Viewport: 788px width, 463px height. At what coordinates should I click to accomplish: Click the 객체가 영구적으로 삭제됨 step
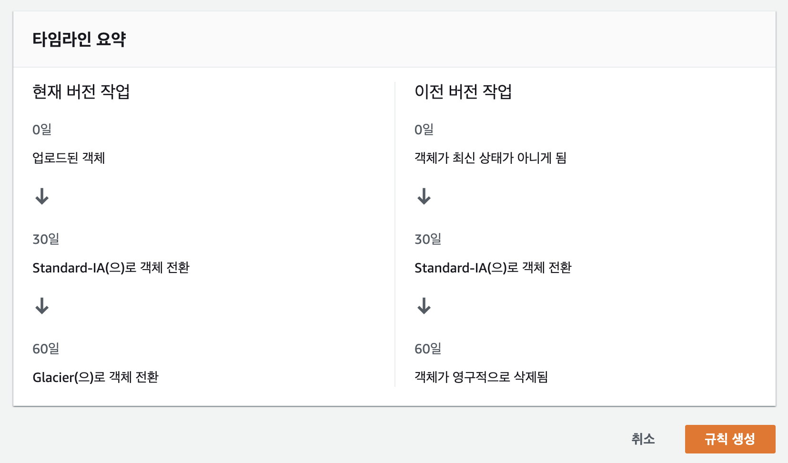(481, 377)
